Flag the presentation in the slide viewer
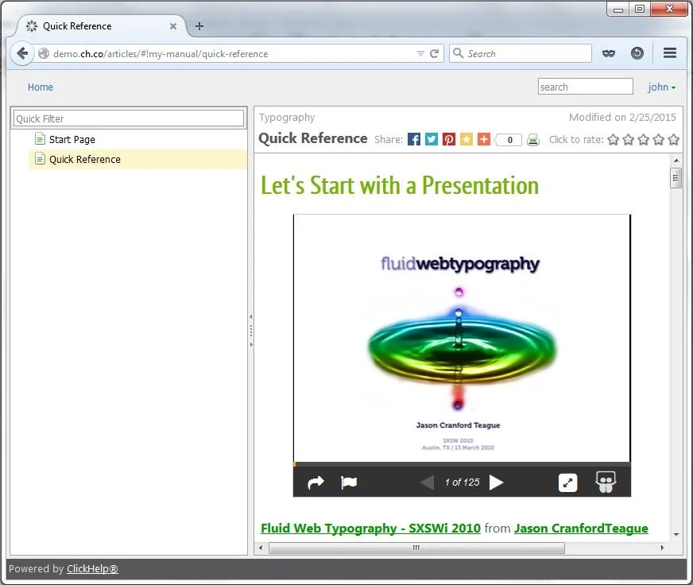The width and height of the screenshot is (693, 585). [348, 482]
